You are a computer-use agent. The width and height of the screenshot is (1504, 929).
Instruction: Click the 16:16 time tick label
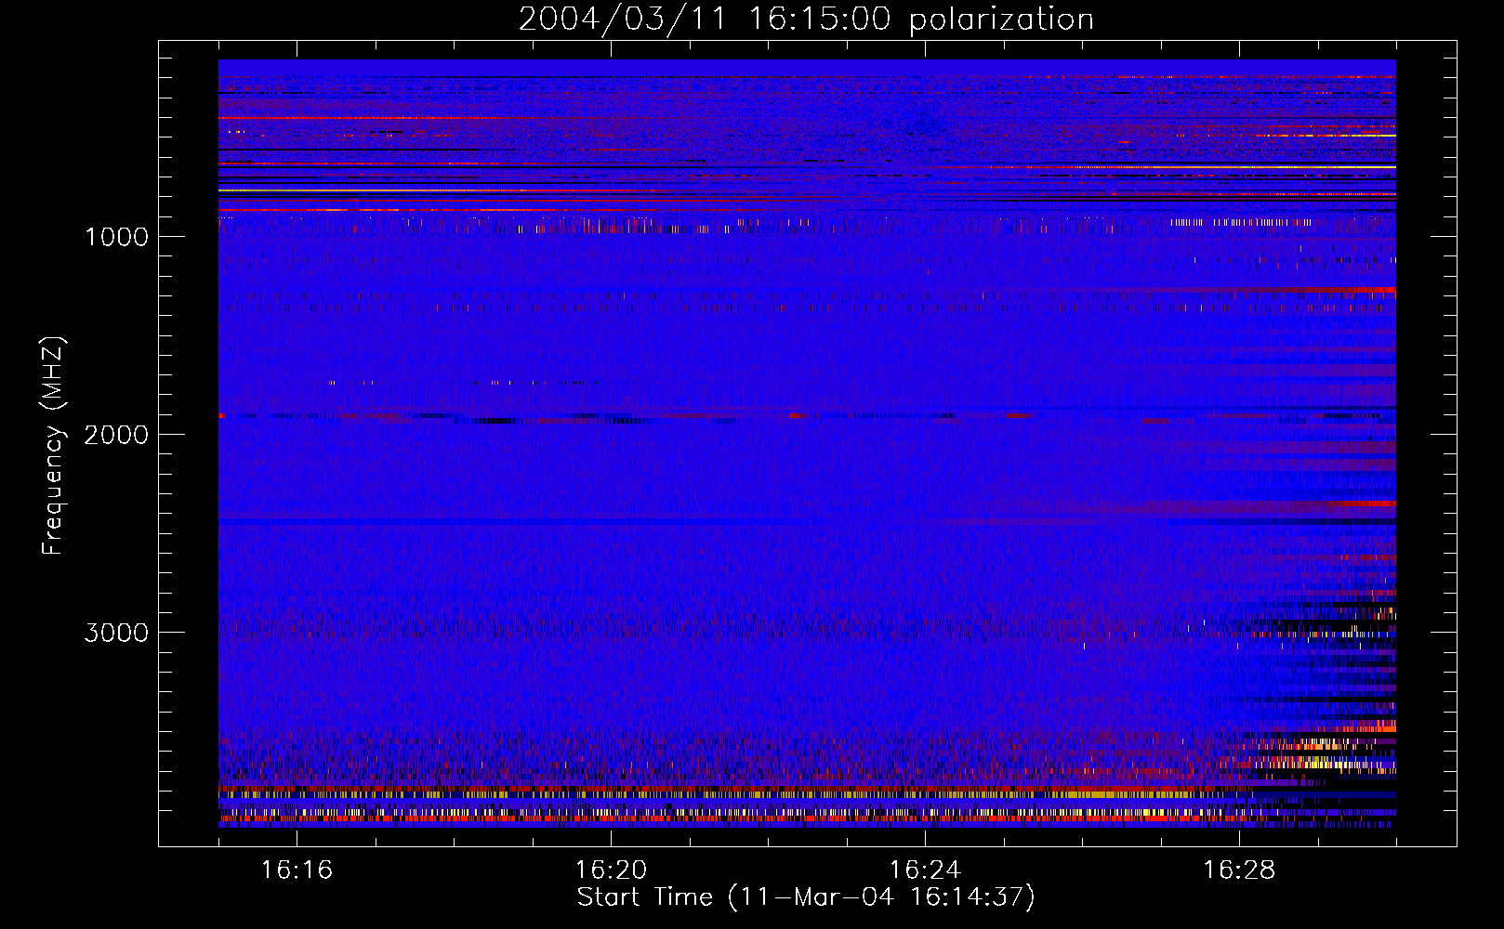(x=297, y=870)
